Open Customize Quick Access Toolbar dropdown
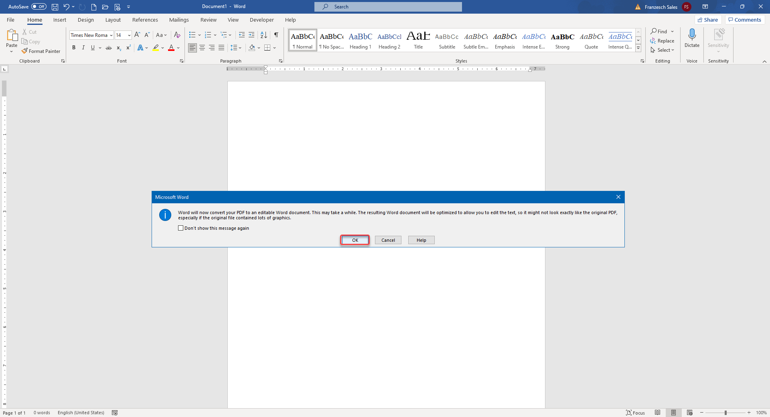 [129, 7]
